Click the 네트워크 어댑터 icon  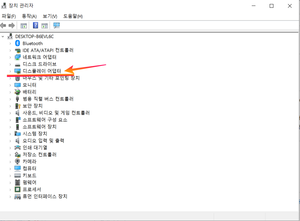pyautogui.click(x=18, y=57)
